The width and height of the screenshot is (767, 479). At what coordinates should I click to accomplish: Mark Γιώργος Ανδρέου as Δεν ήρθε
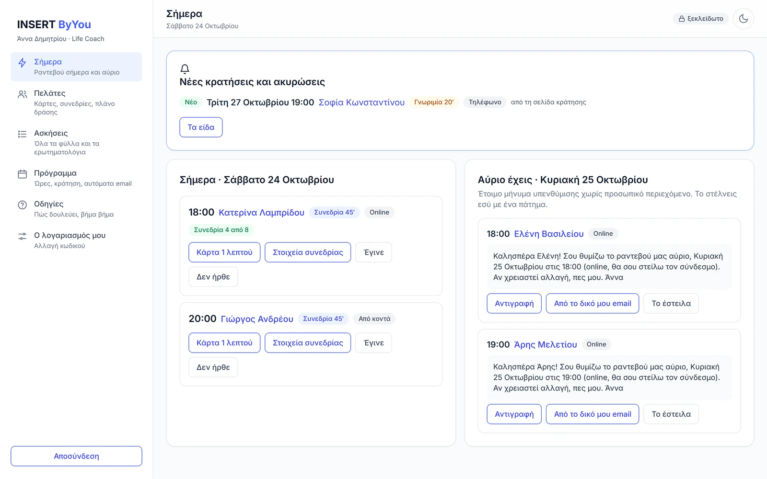213,367
